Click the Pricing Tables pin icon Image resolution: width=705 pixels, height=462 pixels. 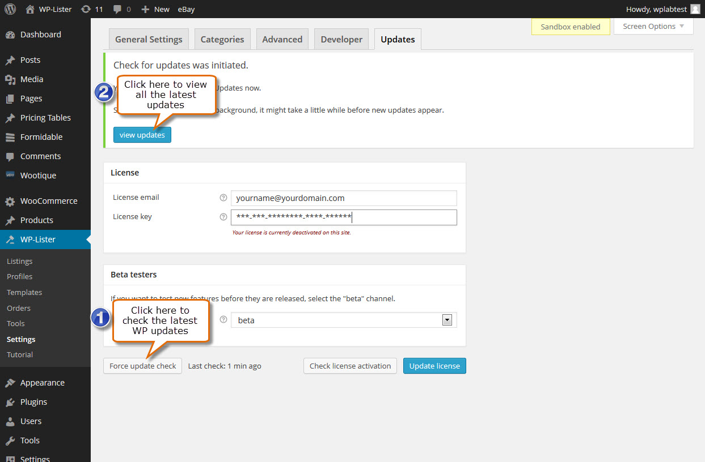click(x=10, y=118)
